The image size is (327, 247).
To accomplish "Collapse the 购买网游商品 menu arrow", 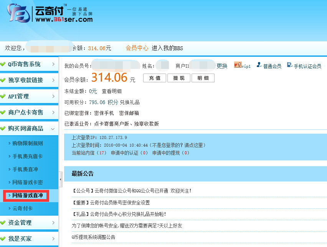I will pos(53,129).
